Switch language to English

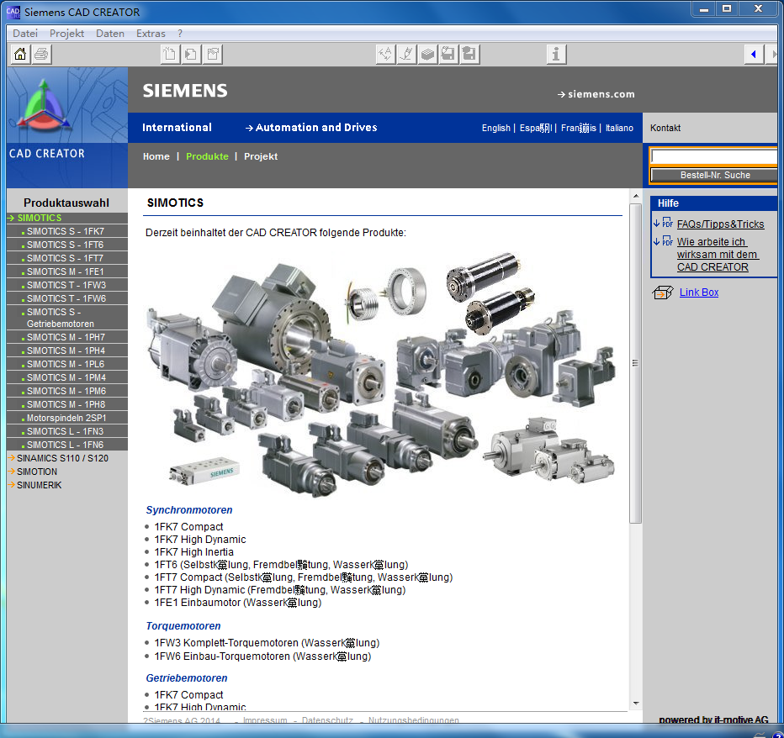pyautogui.click(x=496, y=128)
